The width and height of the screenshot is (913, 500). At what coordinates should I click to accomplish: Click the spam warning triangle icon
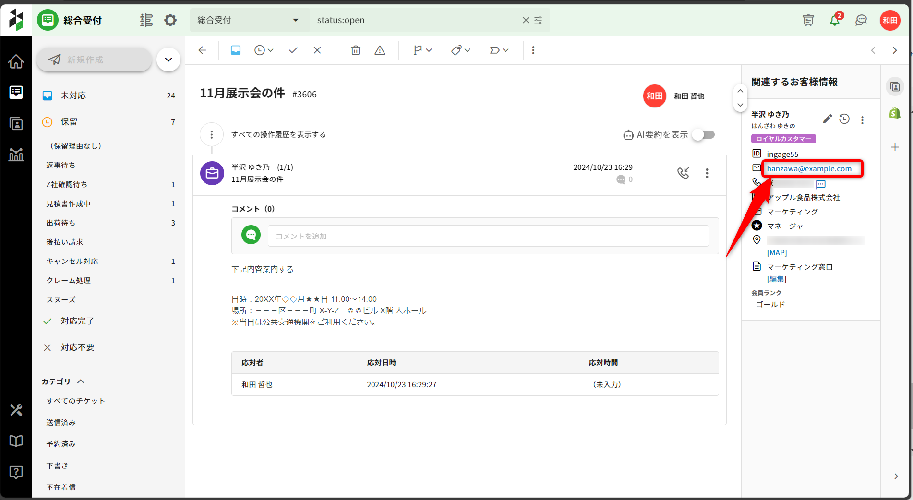click(380, 50)
